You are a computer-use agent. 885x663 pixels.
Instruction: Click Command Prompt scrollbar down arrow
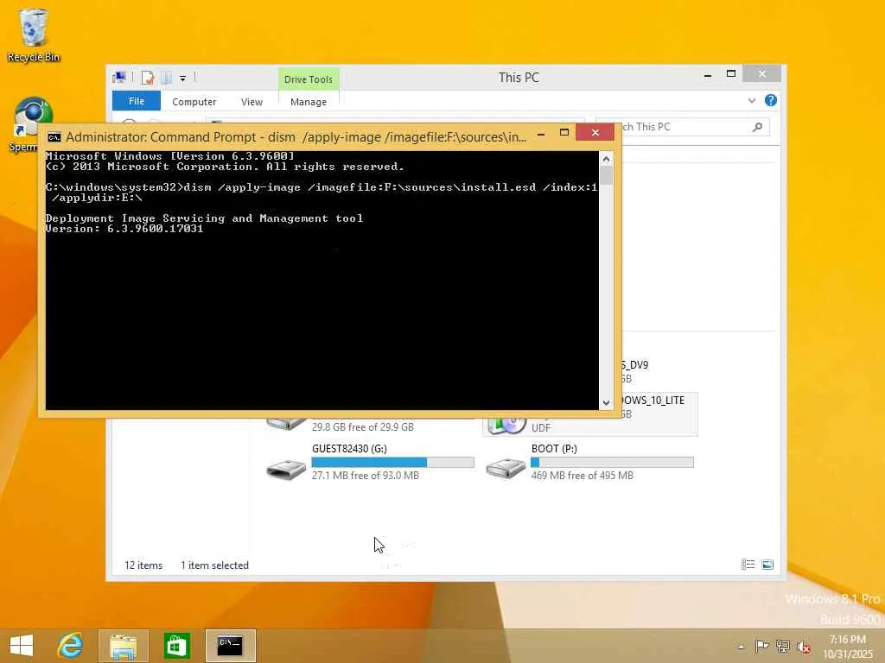(606, 402)
